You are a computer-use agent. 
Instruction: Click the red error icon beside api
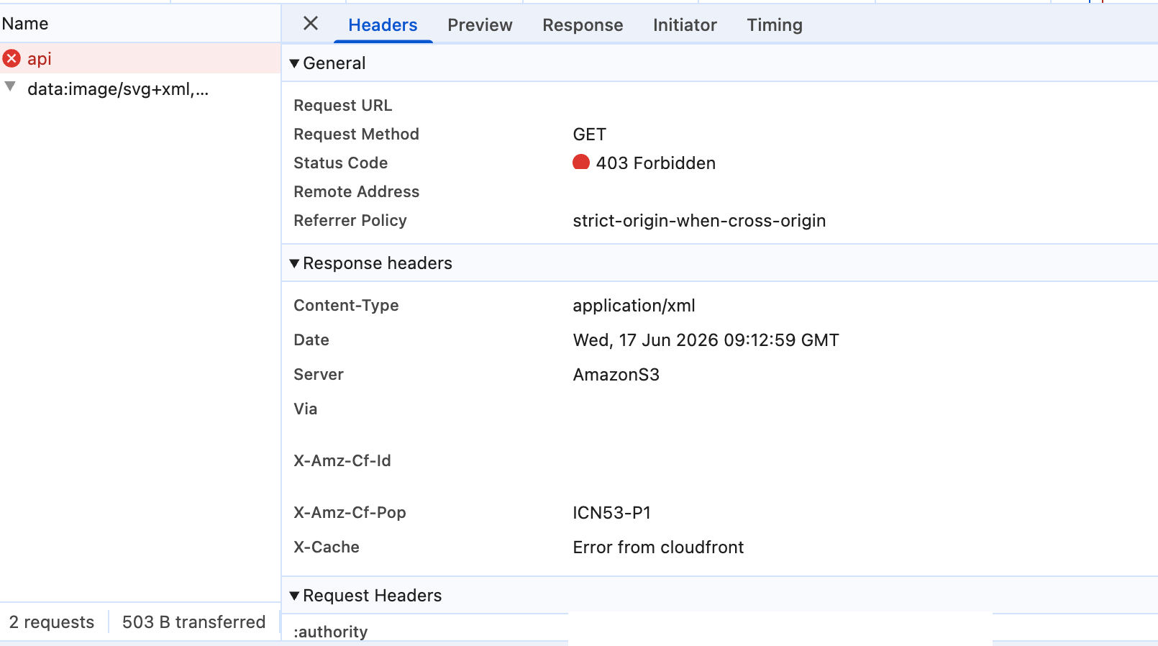(x=12, y=58)
